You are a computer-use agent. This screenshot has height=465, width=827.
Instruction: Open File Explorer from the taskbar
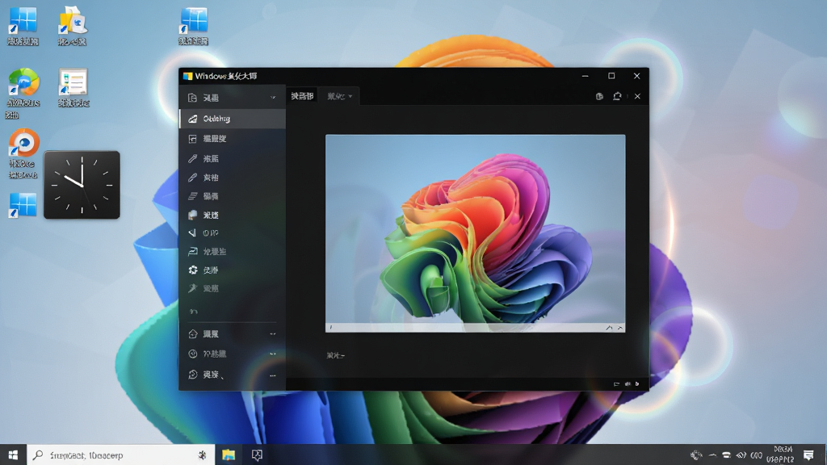click(x=229, y=455)
